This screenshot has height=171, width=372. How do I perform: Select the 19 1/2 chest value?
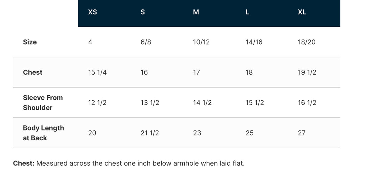click(x=307, y=72)
